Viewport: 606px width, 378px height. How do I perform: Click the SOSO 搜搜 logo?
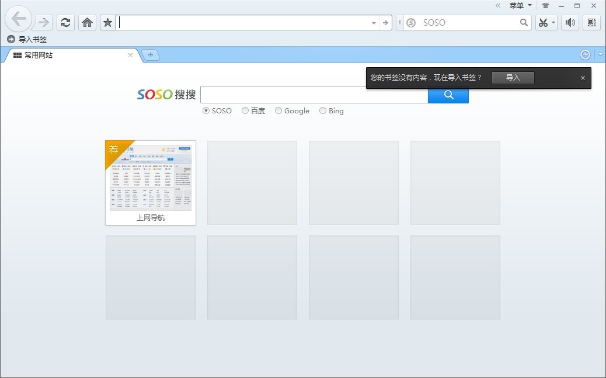click(166, 95)
